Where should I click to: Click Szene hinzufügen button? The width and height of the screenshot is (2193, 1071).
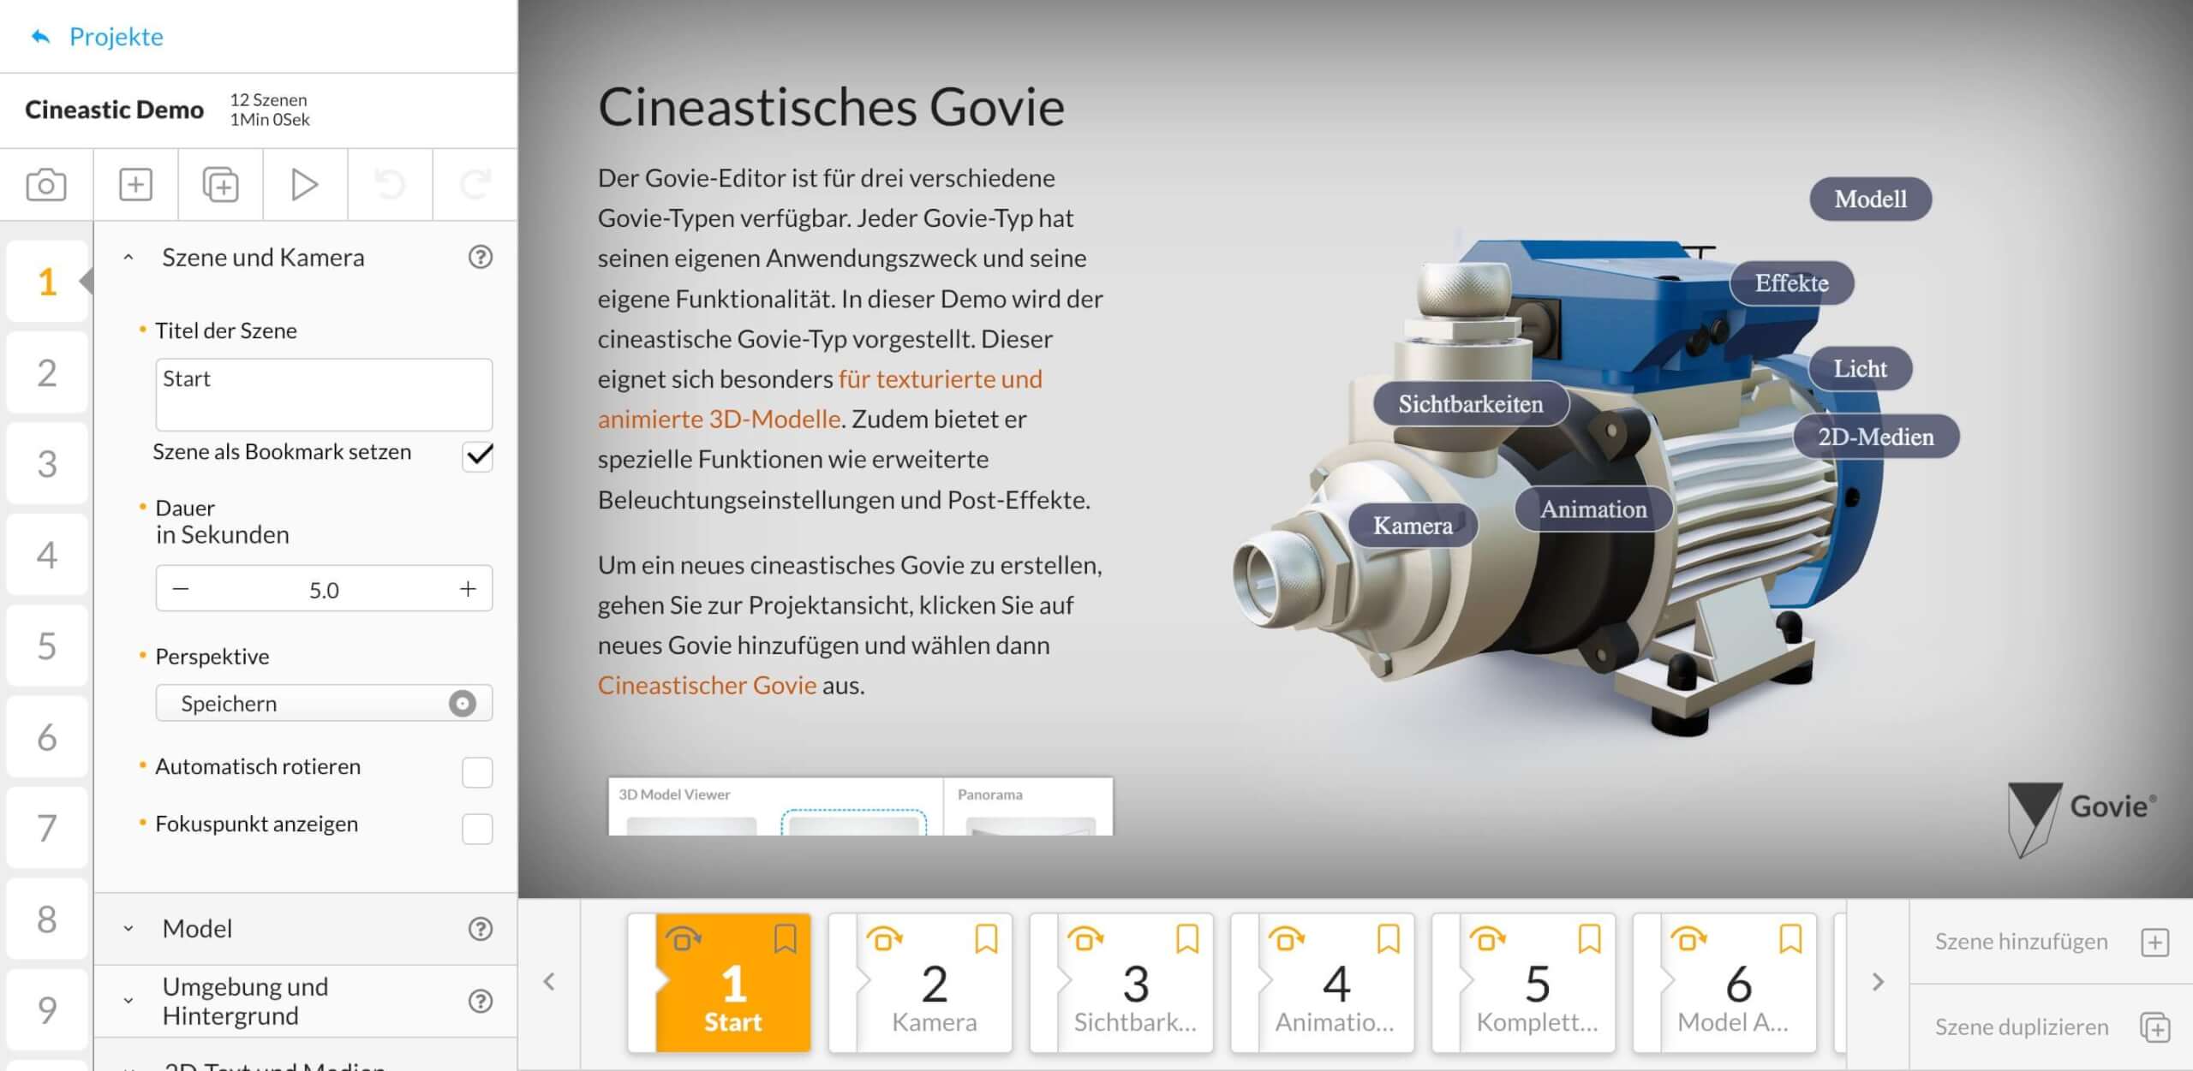tap(2051, 942)
